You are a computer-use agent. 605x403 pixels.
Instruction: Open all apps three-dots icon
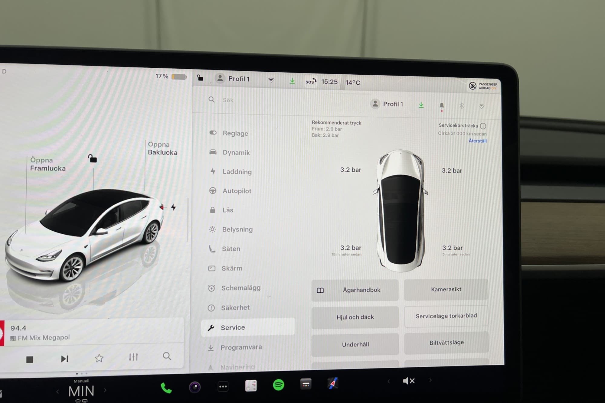pos(223,386)
